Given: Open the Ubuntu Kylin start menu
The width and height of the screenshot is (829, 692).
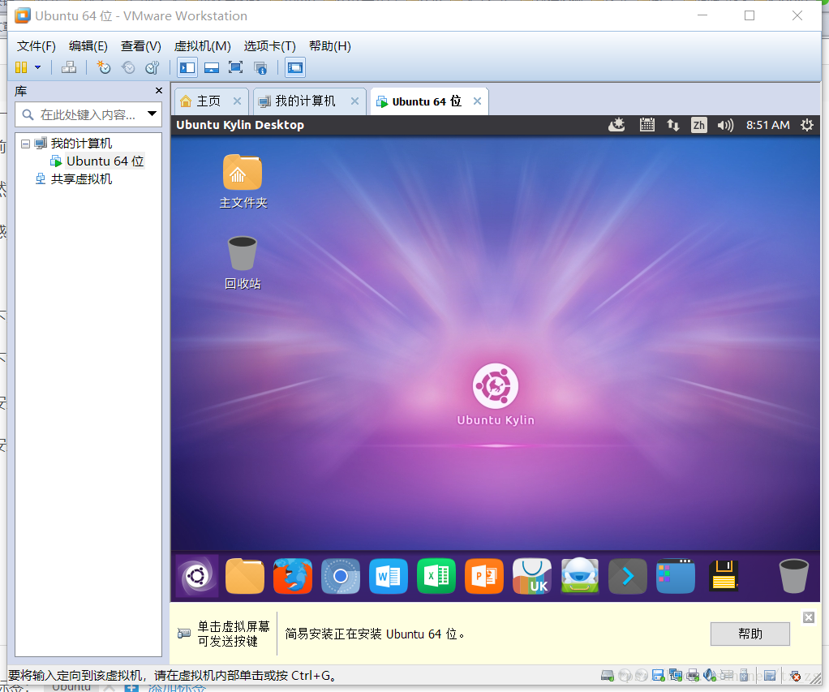Looking at the screenshot, I should pos(197,576).
